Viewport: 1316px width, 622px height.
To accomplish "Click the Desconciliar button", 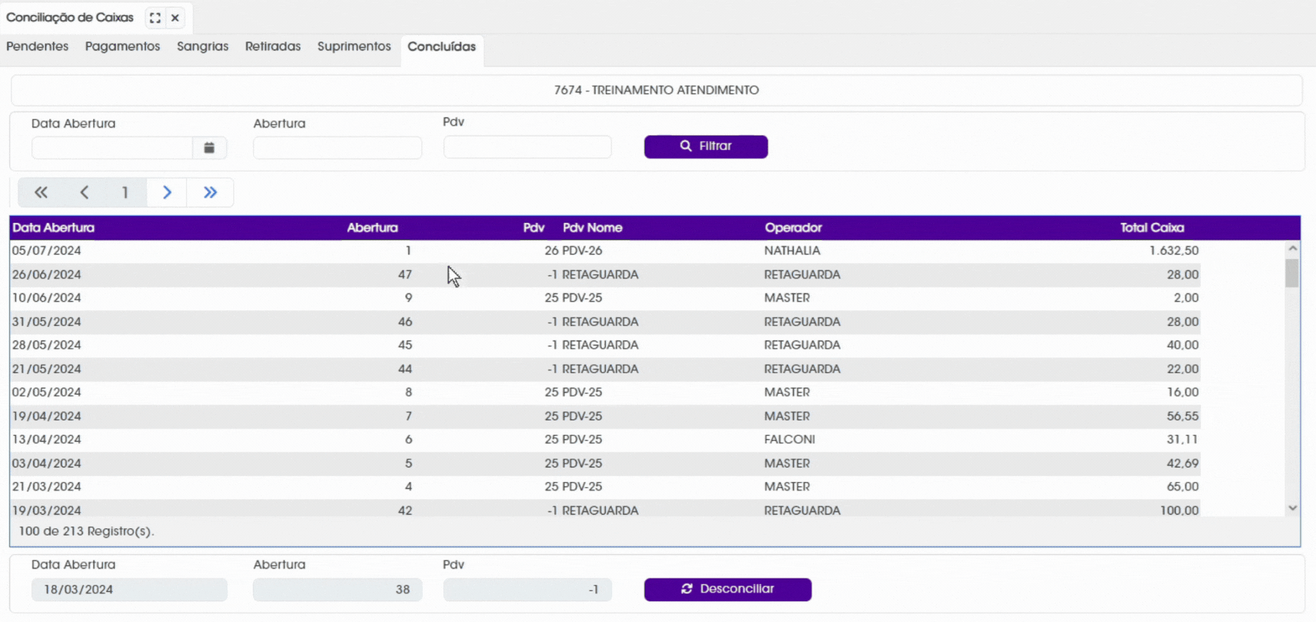I will coord(727,589).
